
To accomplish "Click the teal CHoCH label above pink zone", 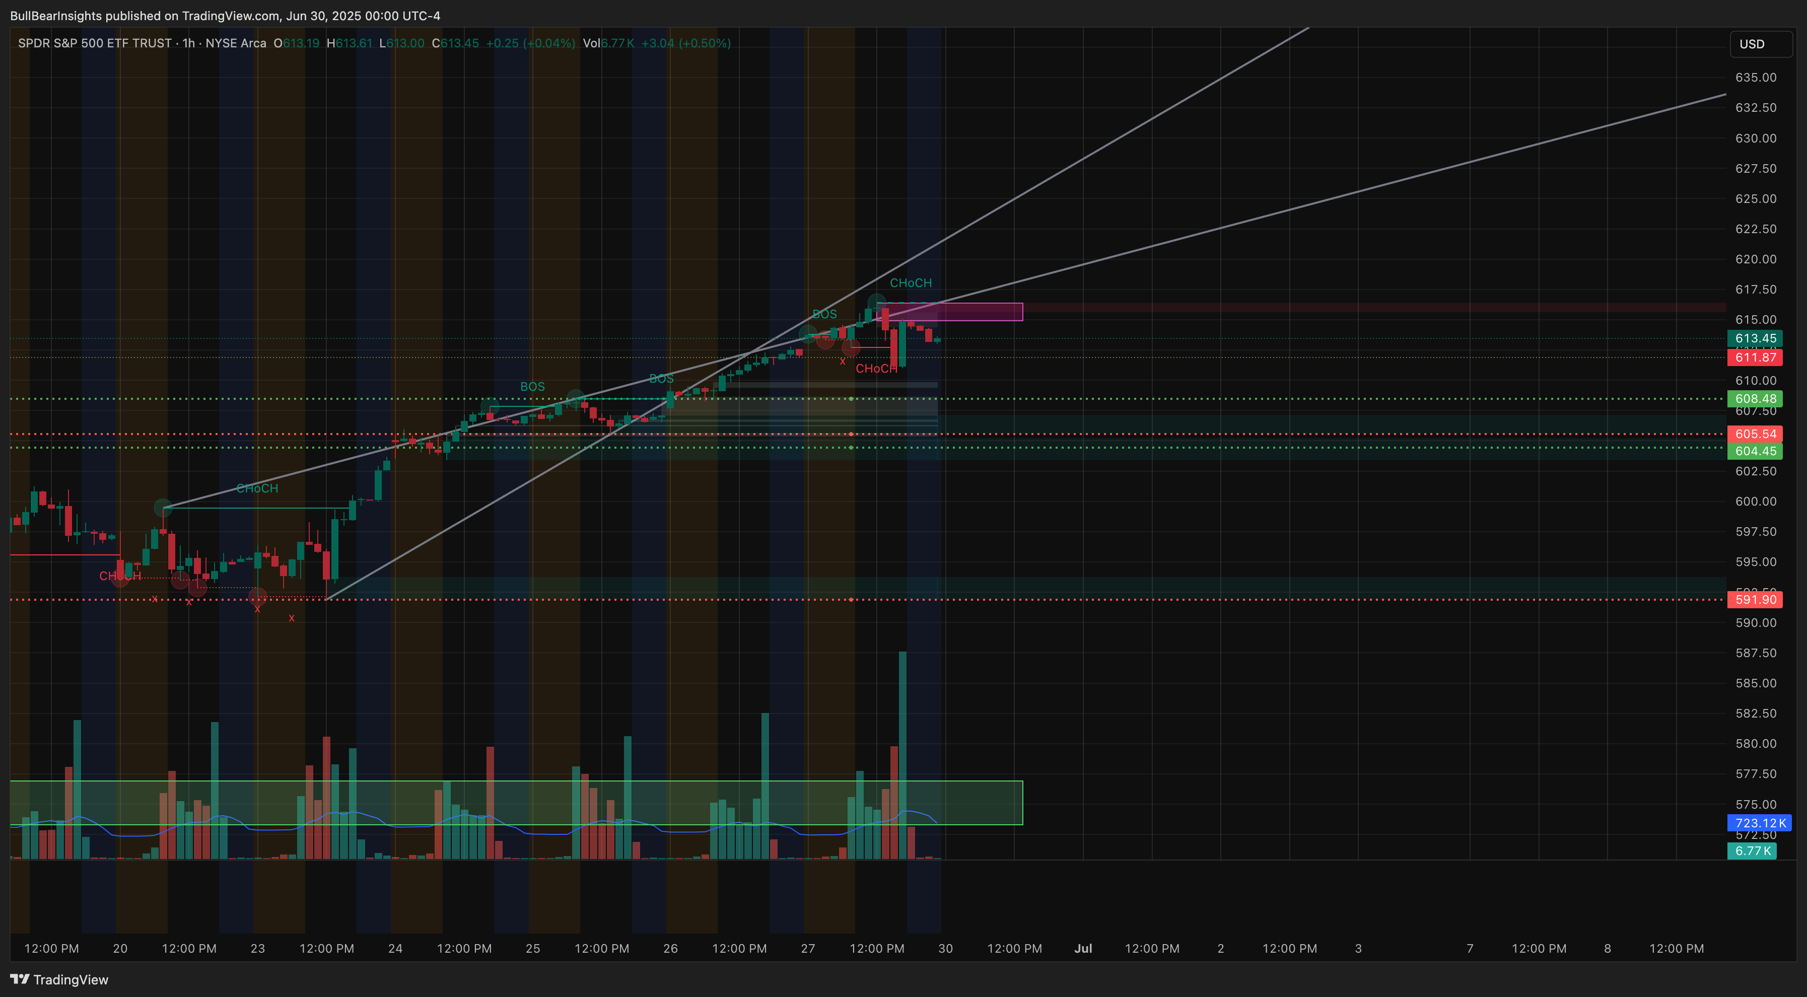I will [x=911, y=283].
